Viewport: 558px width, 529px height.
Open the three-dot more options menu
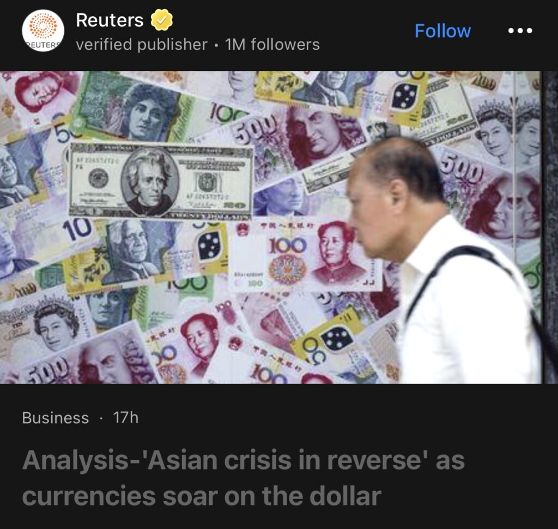pyautogui.click(x=520, y=31)
